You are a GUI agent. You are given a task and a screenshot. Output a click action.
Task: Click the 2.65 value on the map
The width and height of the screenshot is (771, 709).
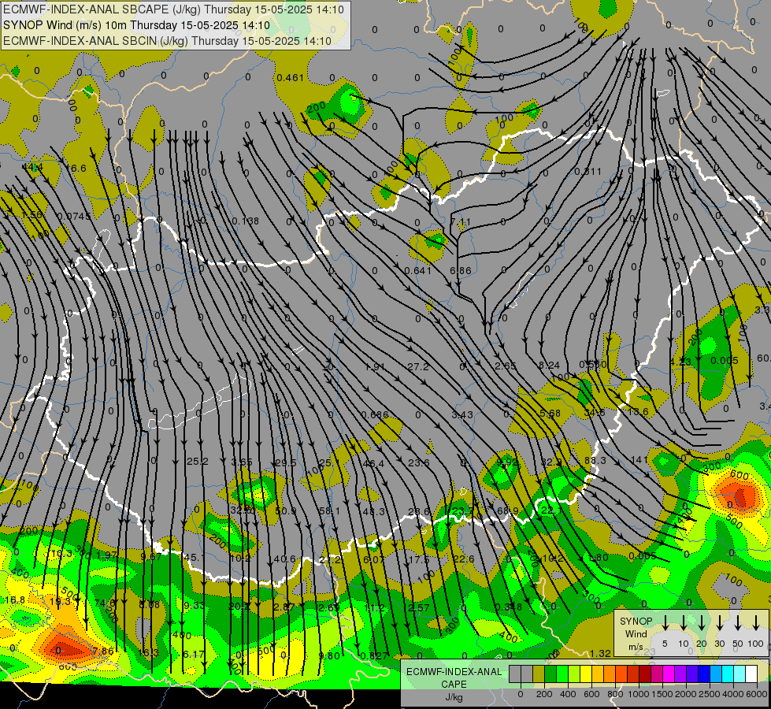coord(506,366)
